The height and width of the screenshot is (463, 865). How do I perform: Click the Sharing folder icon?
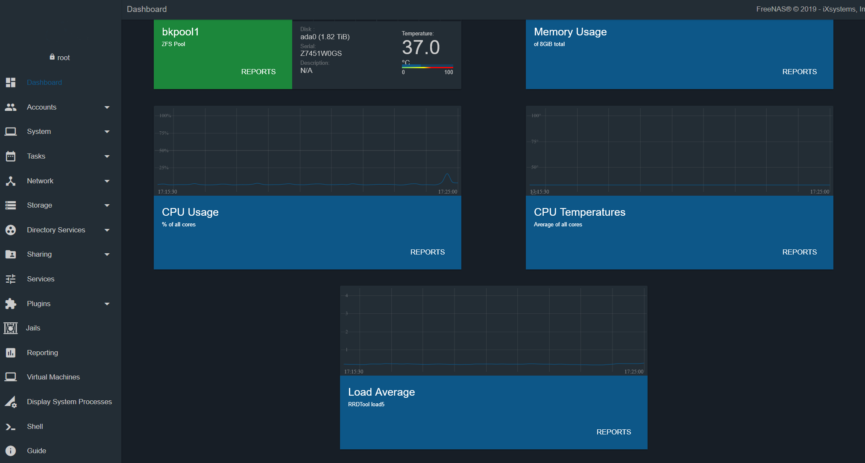[x=11, y=254]
